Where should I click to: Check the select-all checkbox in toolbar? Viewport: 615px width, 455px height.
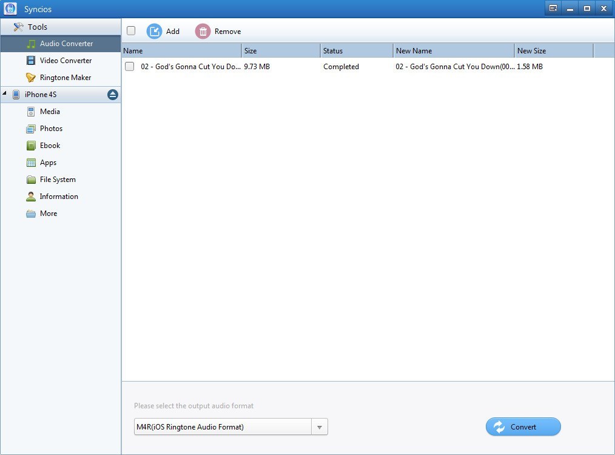(130, 30)
